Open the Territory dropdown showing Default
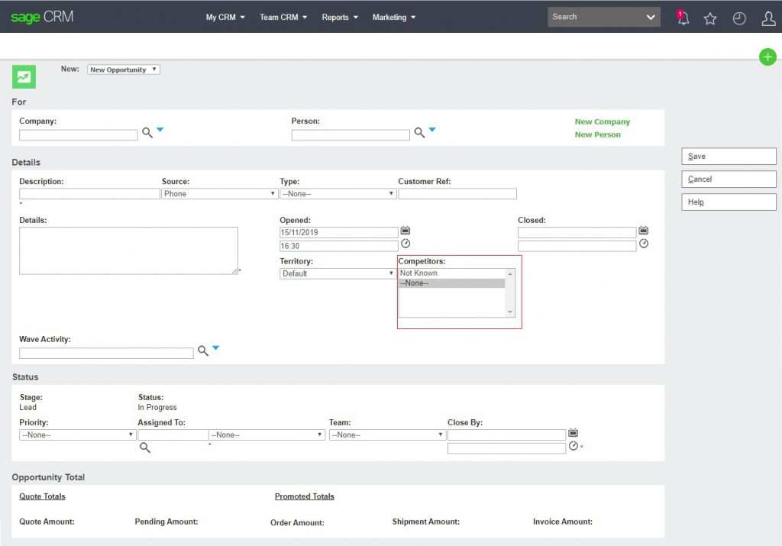Screen dimensions: 782x546 (x=338, y=273)
